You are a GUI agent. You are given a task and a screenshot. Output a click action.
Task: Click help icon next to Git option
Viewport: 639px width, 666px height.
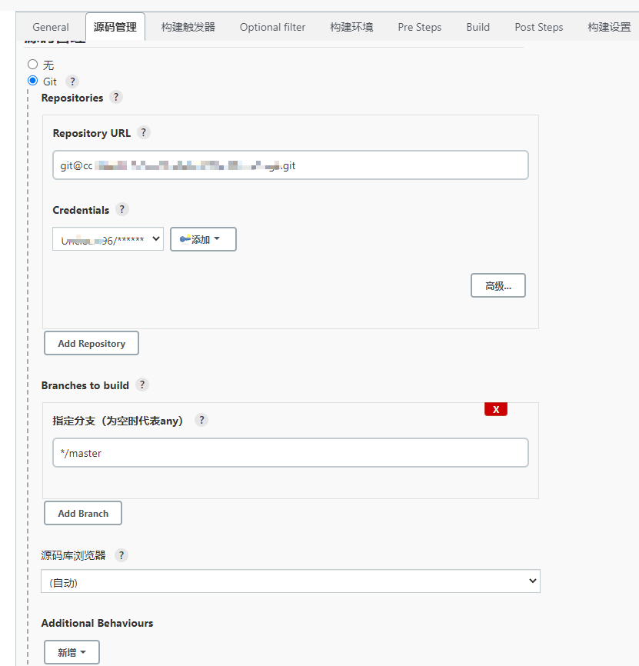click(72, 82)
